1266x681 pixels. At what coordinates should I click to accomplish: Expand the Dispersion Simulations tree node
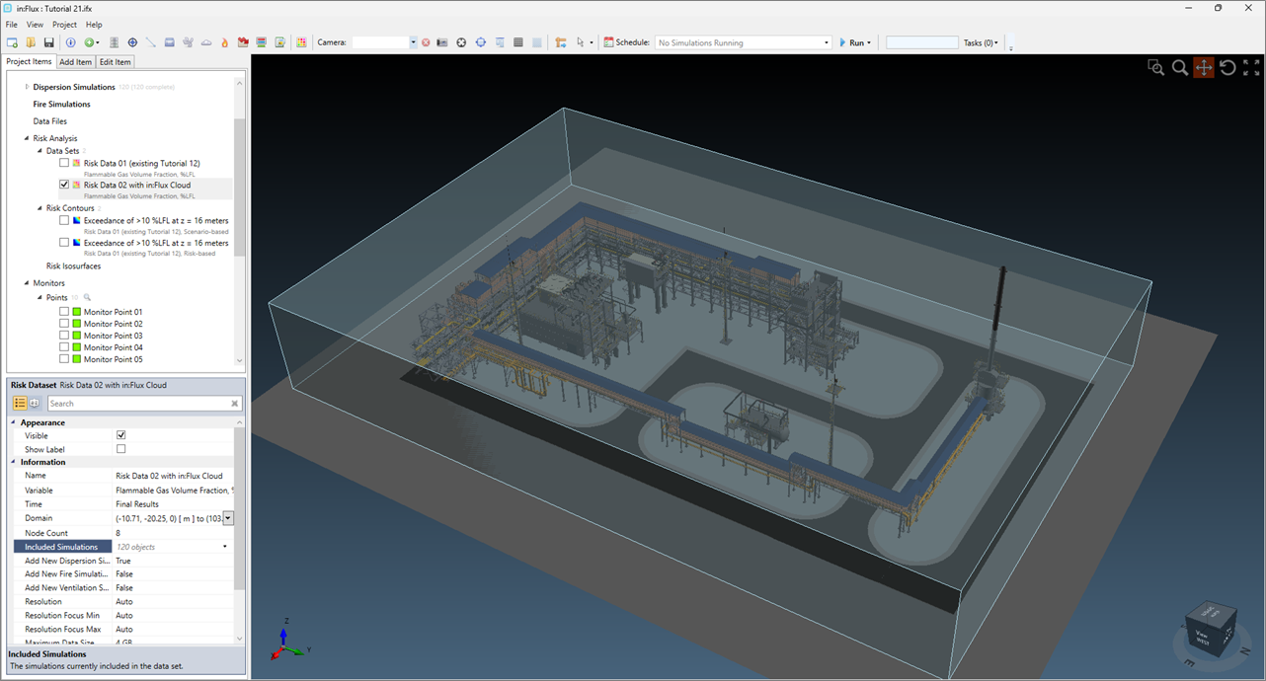pos(27,87)
